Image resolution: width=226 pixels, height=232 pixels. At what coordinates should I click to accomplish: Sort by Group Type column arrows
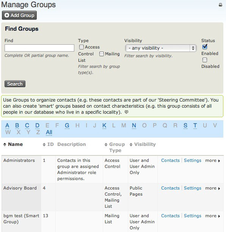pos(106,144)
